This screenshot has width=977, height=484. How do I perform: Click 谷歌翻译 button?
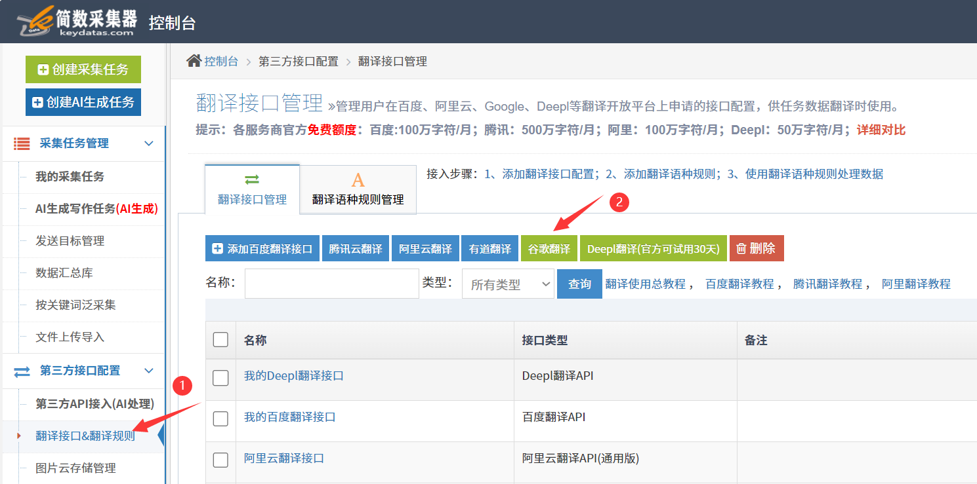pyautogui.click(x=549, y=249)
